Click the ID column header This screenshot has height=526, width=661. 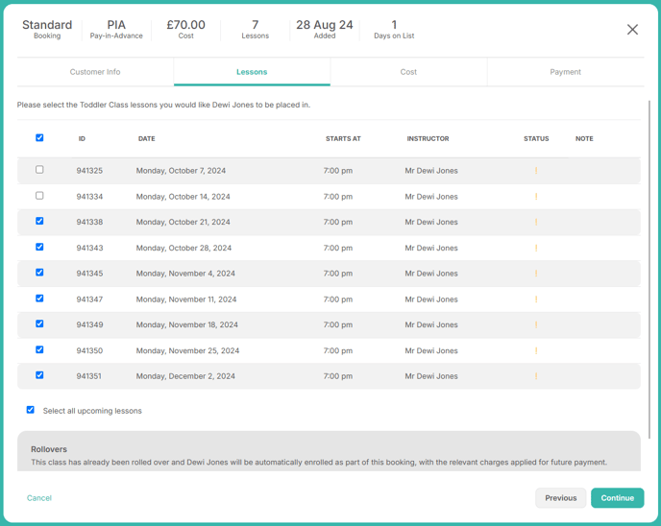(x=82, y=138)
